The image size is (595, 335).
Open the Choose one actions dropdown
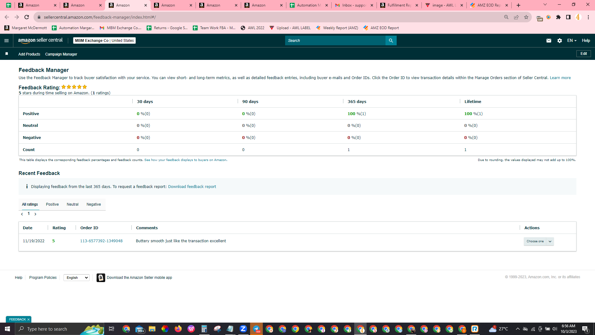[x=539, y=241]
